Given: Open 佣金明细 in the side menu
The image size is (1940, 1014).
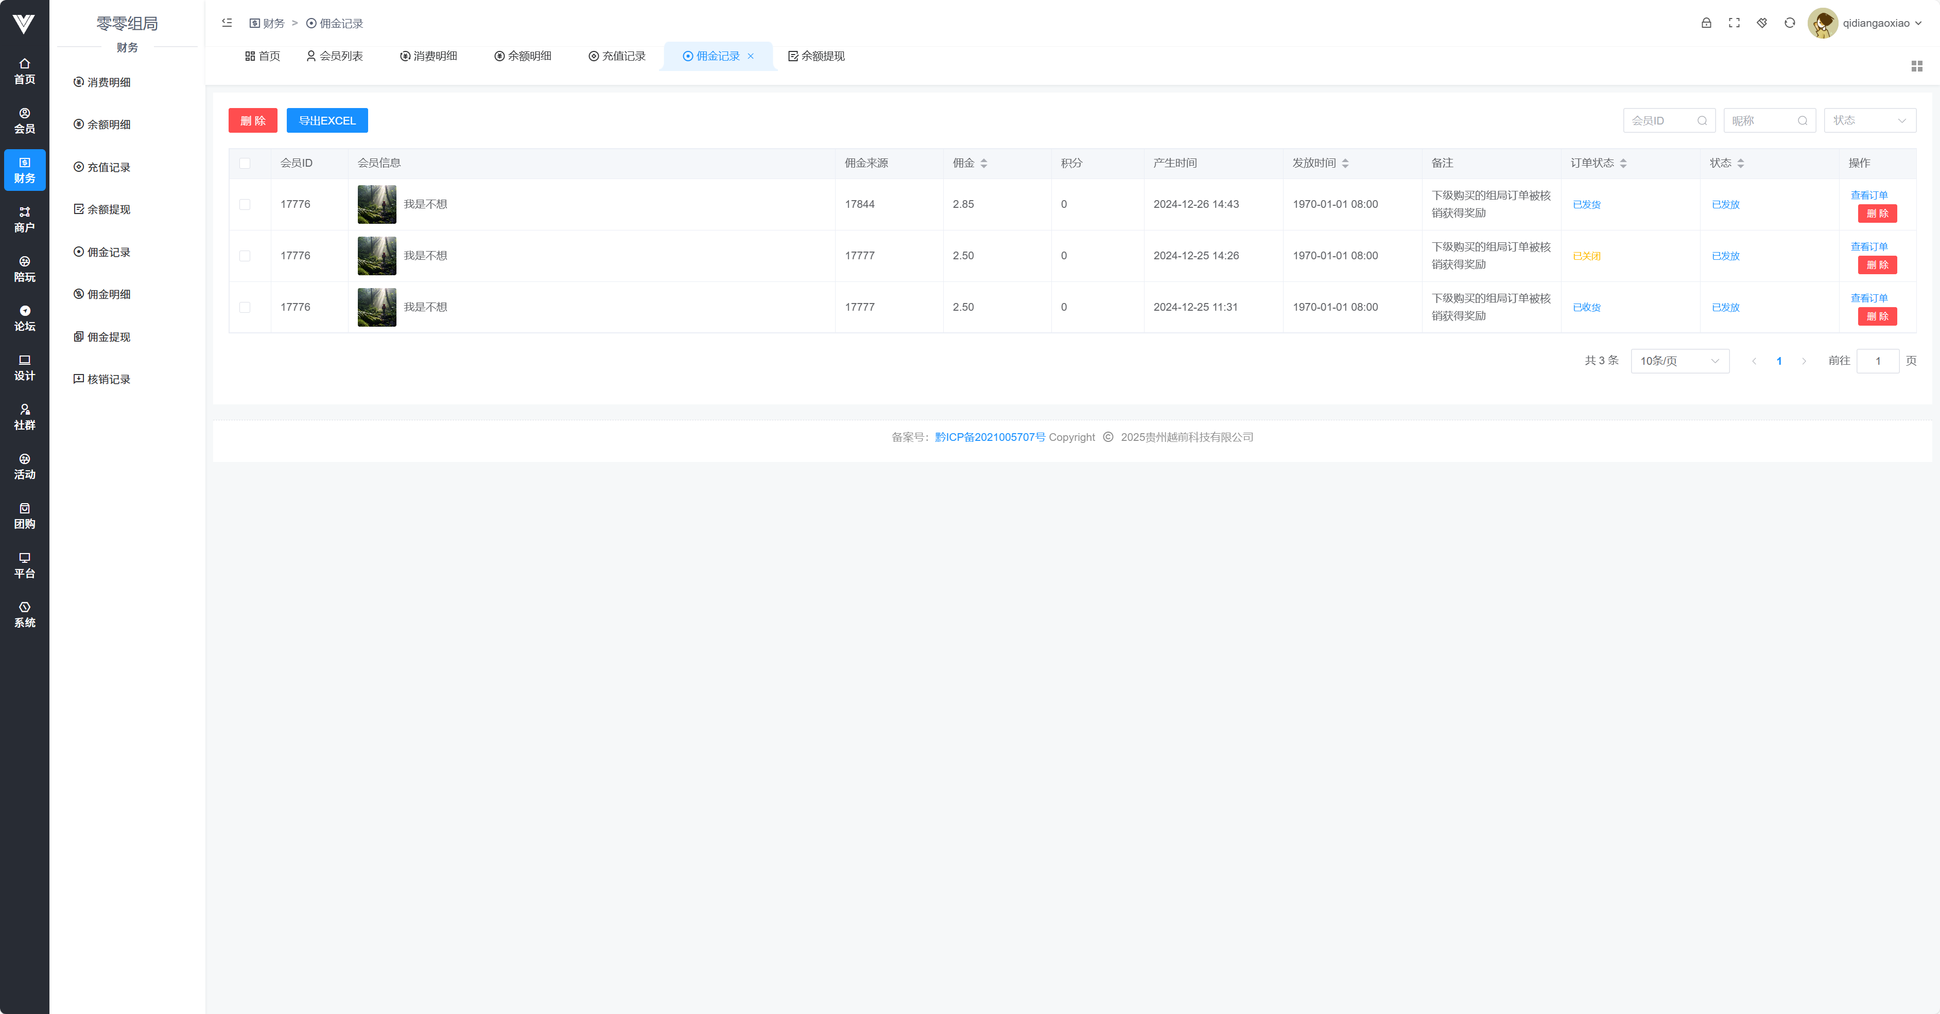Looking at the screenshot, I should 109,294.
